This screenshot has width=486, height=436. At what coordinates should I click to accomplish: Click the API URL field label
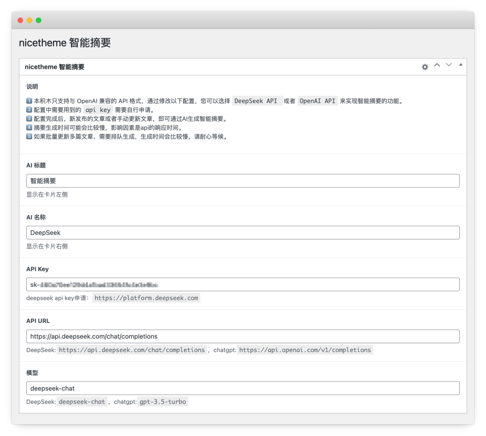pyautogui.click(x=38, y=321)
